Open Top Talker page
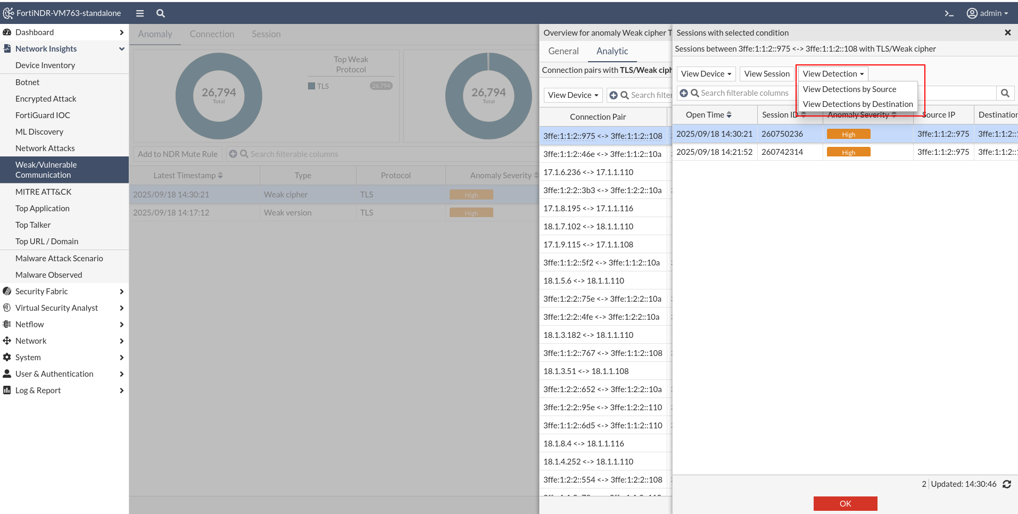The height and width of the screenshot is (514, 1018). (33, 225)
